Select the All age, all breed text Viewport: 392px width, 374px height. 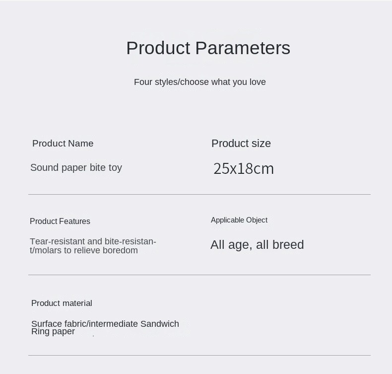click(257, 245)
